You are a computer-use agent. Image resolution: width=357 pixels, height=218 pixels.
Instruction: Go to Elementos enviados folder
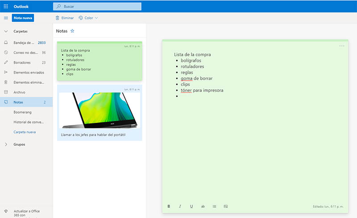coord(29,72)
